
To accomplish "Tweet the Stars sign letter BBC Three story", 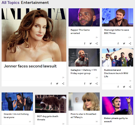I will pos(124,43).
